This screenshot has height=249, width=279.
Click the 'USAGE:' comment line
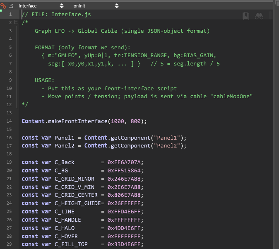point(44,80)
